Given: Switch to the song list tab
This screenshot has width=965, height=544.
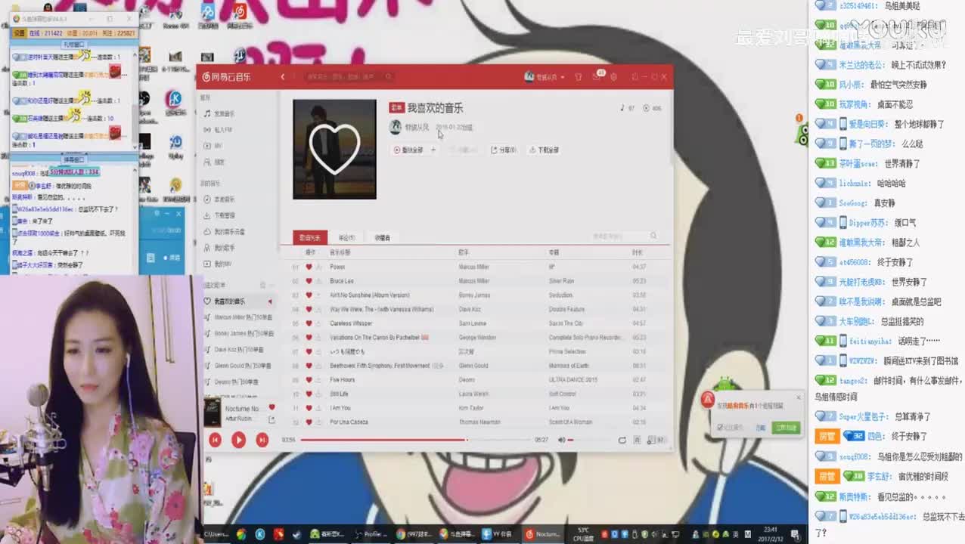Looking at the screenshot, I should (310, 237).
